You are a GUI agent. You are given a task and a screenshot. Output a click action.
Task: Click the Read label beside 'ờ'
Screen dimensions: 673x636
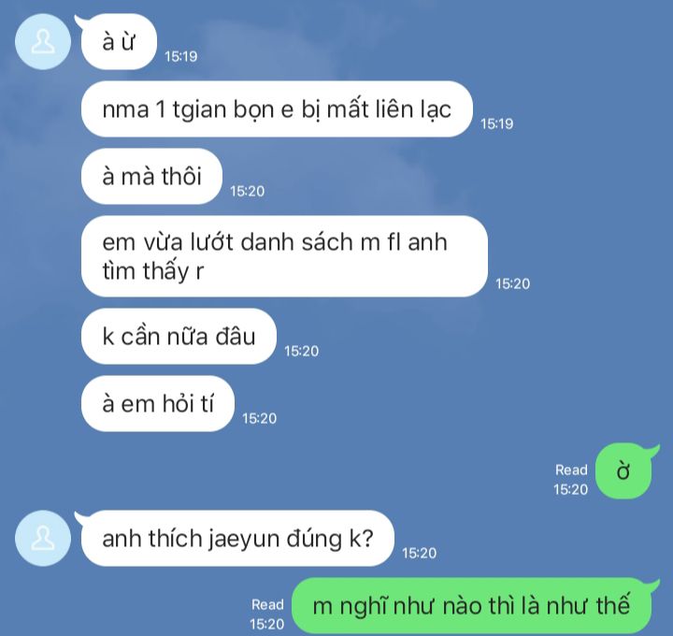point(571,470)
